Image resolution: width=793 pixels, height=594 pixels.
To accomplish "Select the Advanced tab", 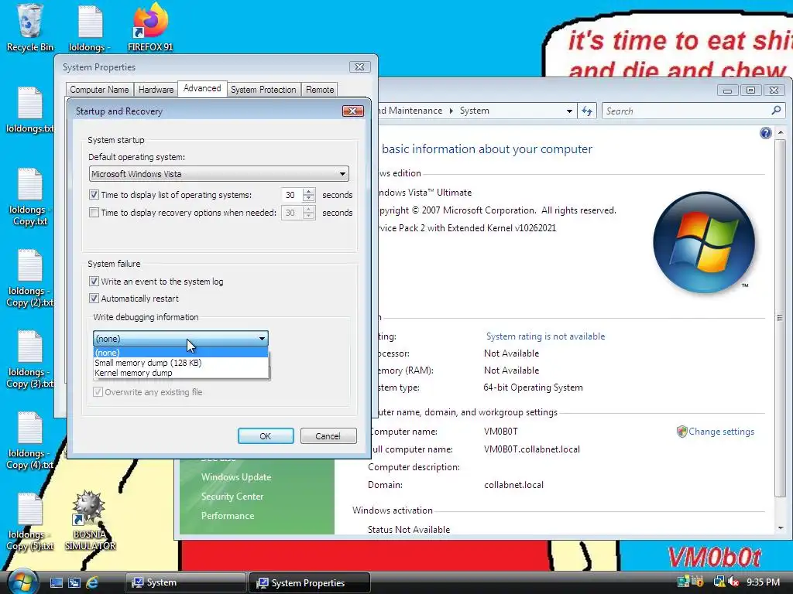I will click(x=202, y=88).
